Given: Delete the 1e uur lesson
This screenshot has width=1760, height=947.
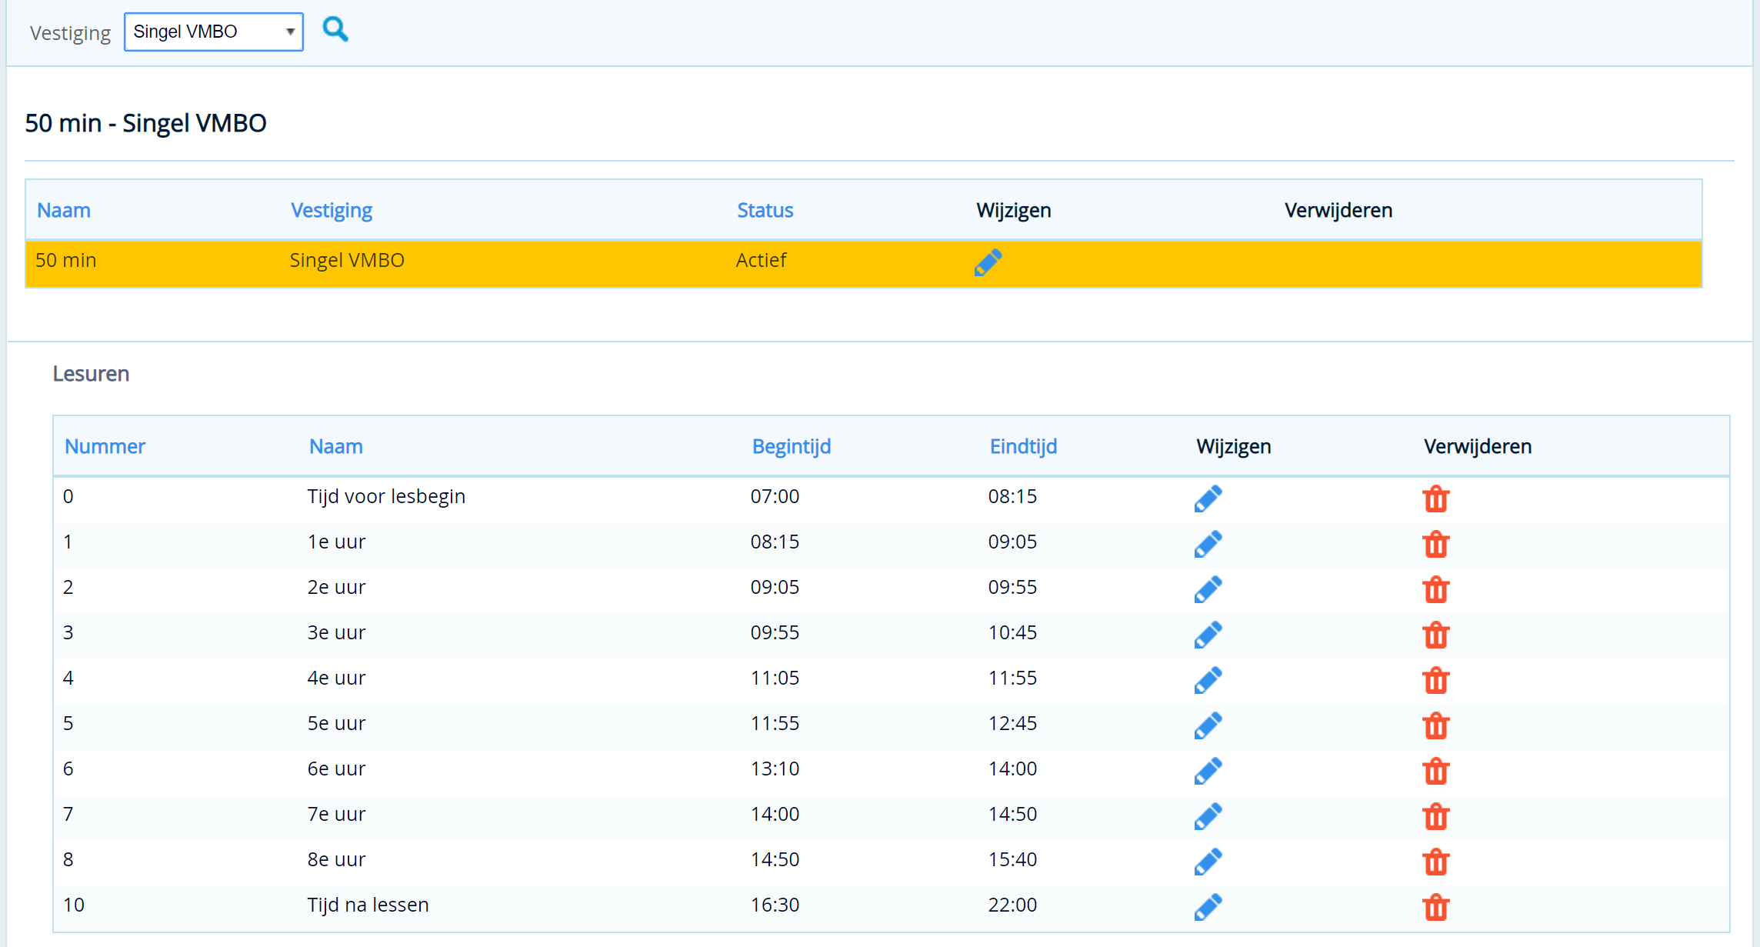Looking at the screenshot, I should (x=1435, y=545).
